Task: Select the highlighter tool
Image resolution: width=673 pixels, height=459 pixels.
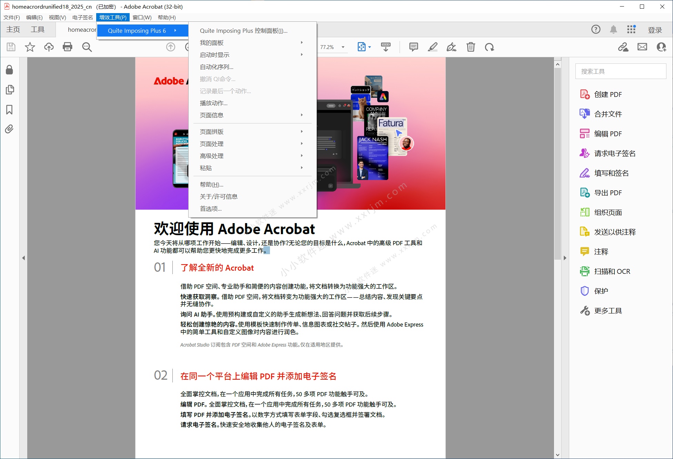Action: point(432,47)
